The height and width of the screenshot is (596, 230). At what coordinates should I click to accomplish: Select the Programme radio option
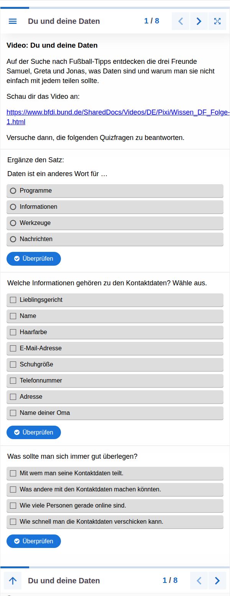(115, 191)
